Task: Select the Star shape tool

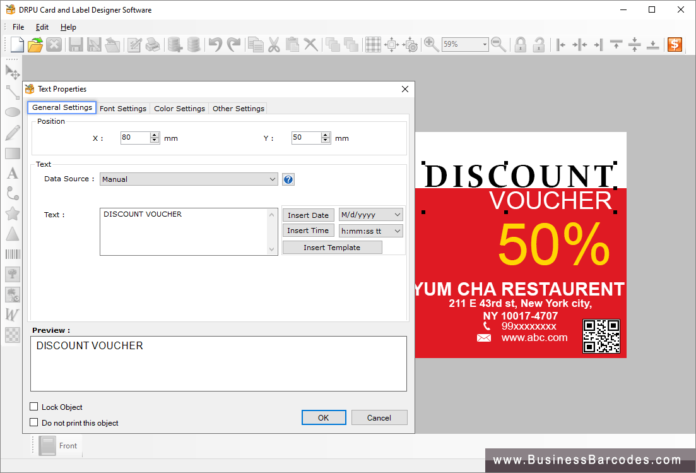Action: click(x=13, y=213)
